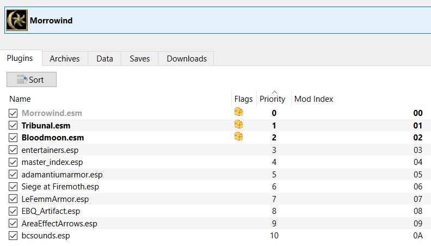Sort by the Priority column header
The height and width of the screenshot is (246, 431).
tap(273, 99)
